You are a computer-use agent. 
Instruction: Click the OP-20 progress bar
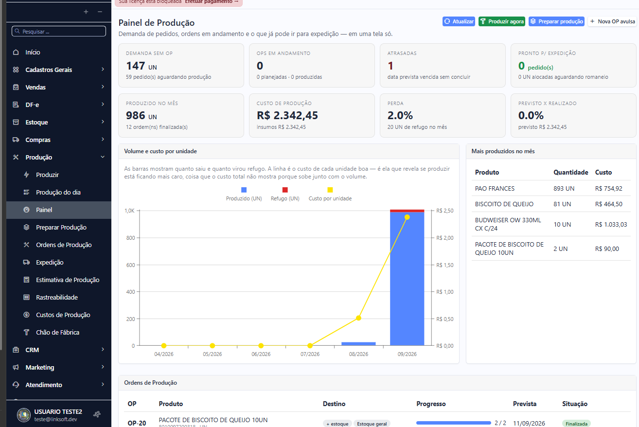[454, 423]
